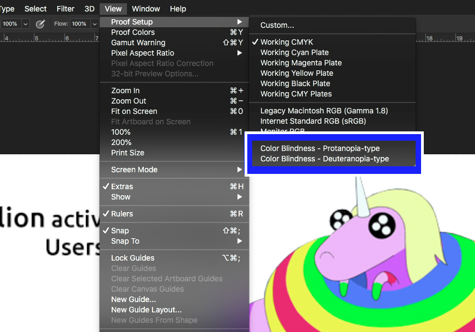Screen dimensions: 475x332
Task: Click the opacity 100% value field
Action: (x=10, y=23)
